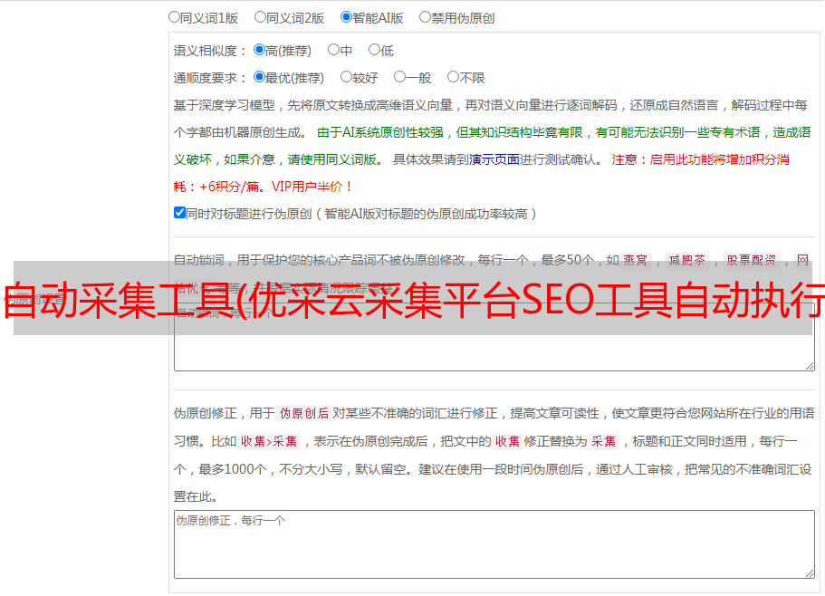This screenshot has height=596, width=825.
Task: Click the 伪原创后 highlighted tag
Action: (304, 413)
